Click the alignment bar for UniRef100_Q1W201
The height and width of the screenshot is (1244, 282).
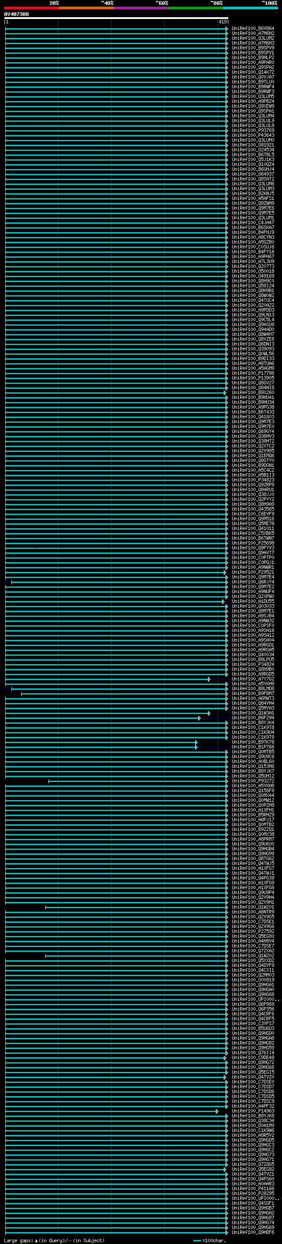tap(137, 907)
